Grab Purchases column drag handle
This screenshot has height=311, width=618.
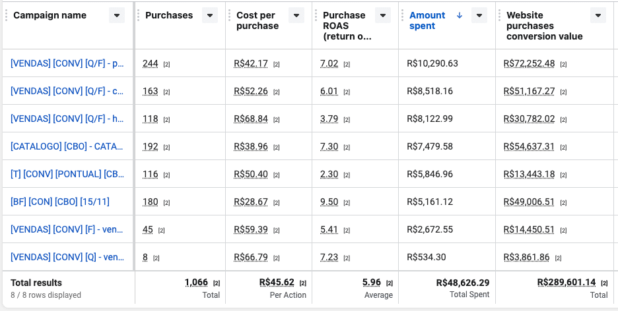(139, 15)
